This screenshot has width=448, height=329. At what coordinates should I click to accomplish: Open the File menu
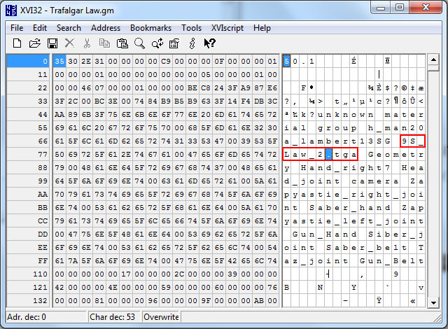point(17,28)
